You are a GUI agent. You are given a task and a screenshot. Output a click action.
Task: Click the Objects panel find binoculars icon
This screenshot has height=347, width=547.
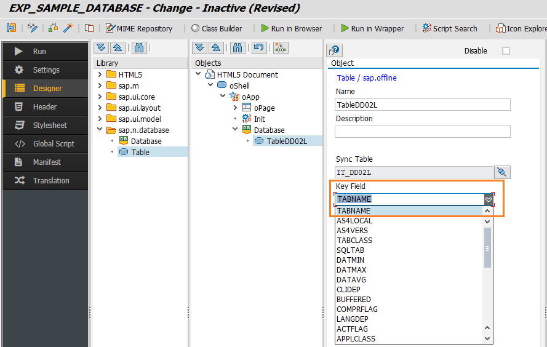click(x=238, y=48)
